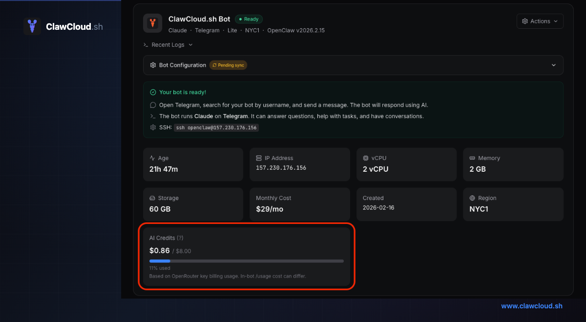586x322 pixels.
Task: Click the Region globe icon
Action: click(x=472, y=198)
